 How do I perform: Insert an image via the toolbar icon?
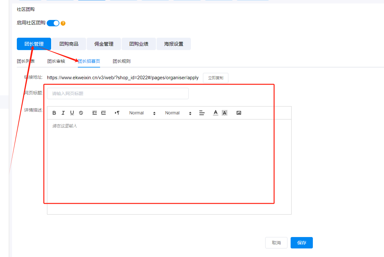click(x=239, y=113)
